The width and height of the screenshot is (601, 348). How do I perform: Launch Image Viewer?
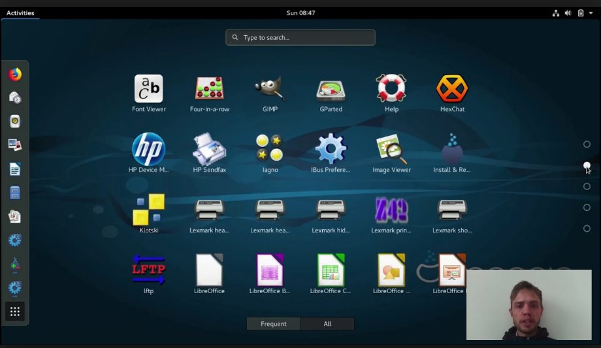391,149
